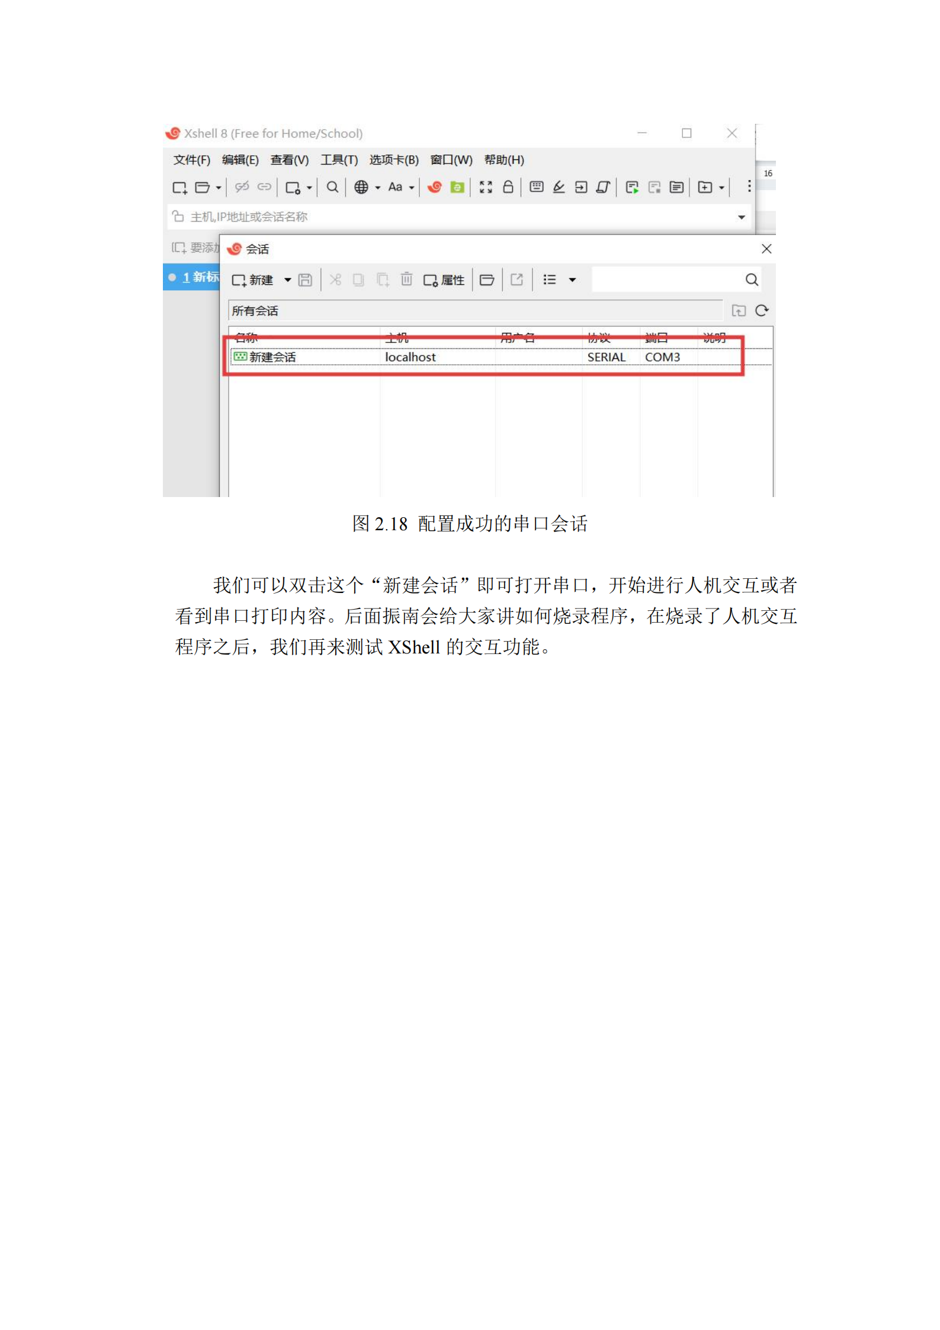This screenshot has width=940, height=1330.
Task: Click the SERIAL protocol cell
Action: pos(607,357)
